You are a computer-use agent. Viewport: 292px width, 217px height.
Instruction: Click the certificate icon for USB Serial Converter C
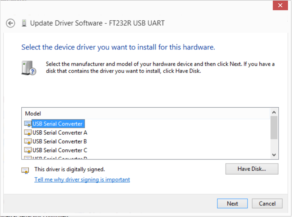pyautogui.click(x=28, y=150)
